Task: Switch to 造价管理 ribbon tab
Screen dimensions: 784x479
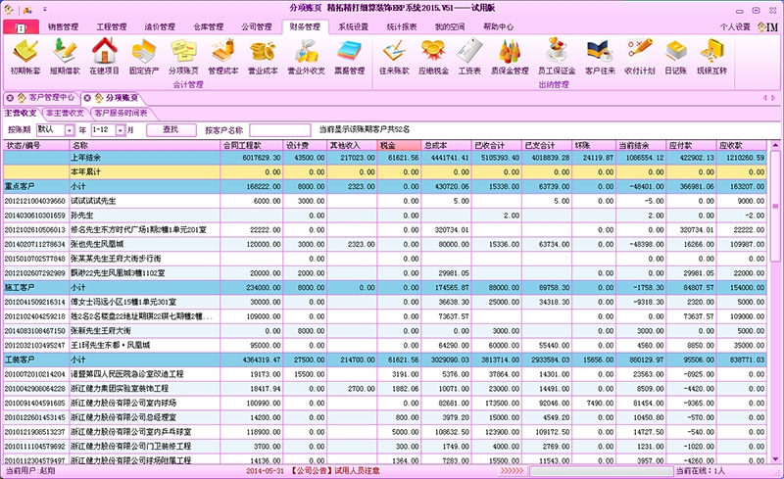Action: (x=160, y=27)
